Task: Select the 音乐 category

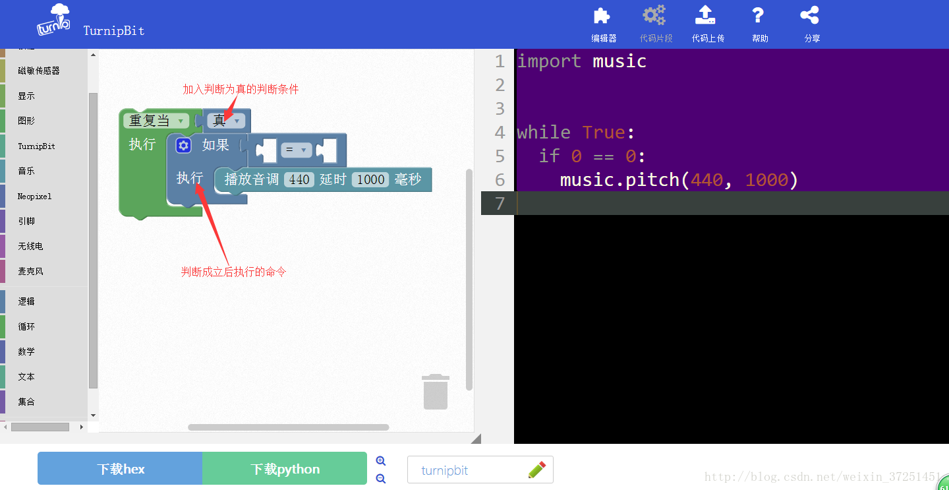Action: click(43, 171)
